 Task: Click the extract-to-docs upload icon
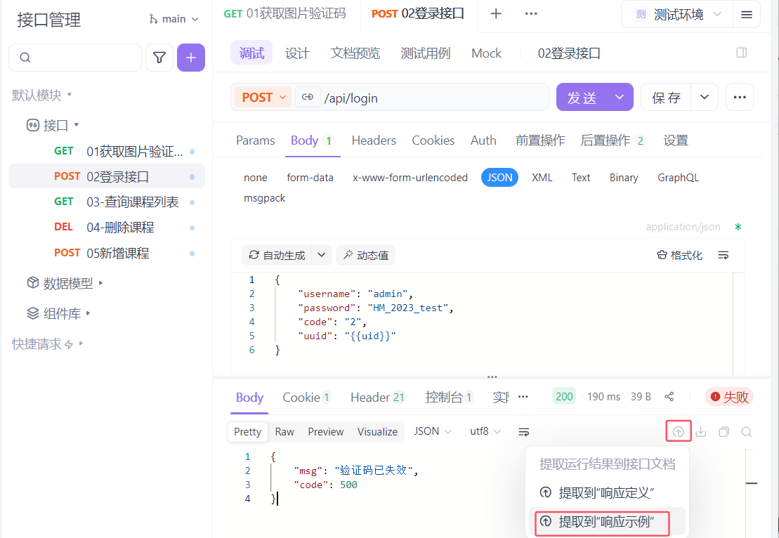(678, 432)
